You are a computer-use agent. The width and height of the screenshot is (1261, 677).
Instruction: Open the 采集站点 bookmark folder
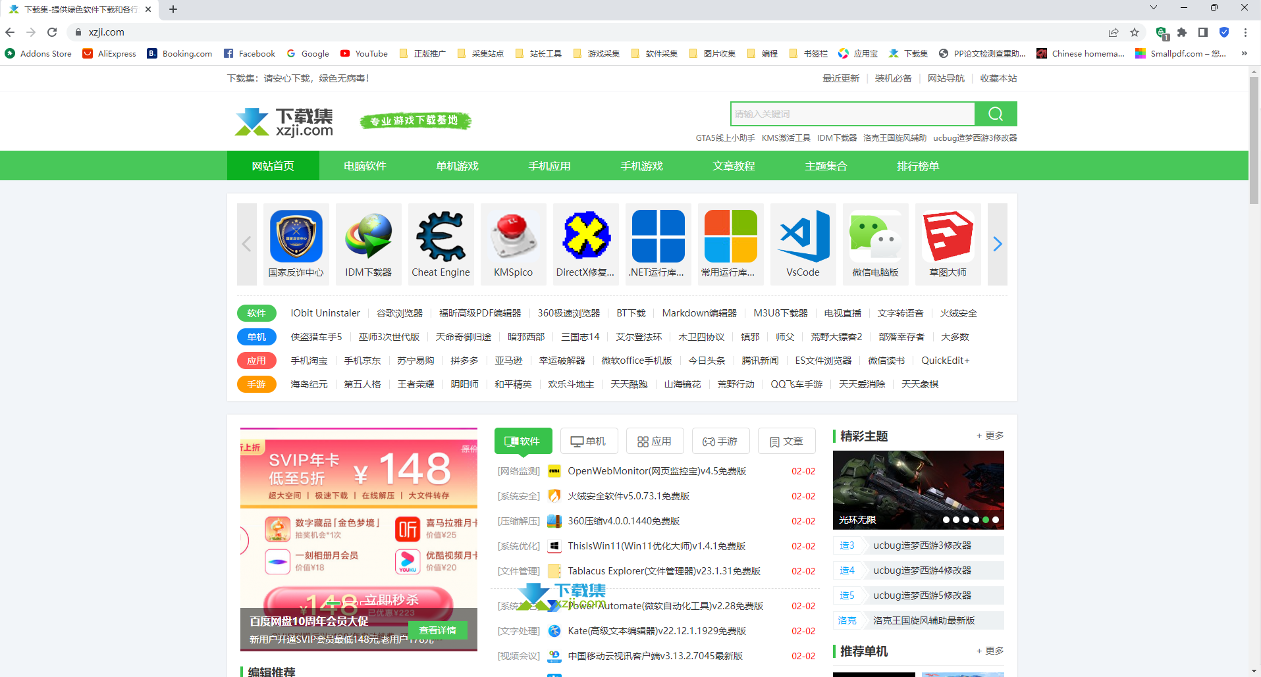pyautogui.click(x=480, y=53)
